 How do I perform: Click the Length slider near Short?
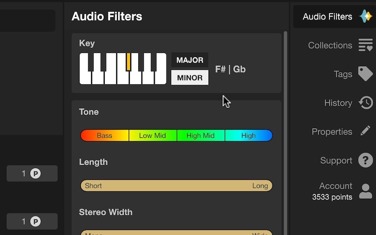(x=94, y=186)
